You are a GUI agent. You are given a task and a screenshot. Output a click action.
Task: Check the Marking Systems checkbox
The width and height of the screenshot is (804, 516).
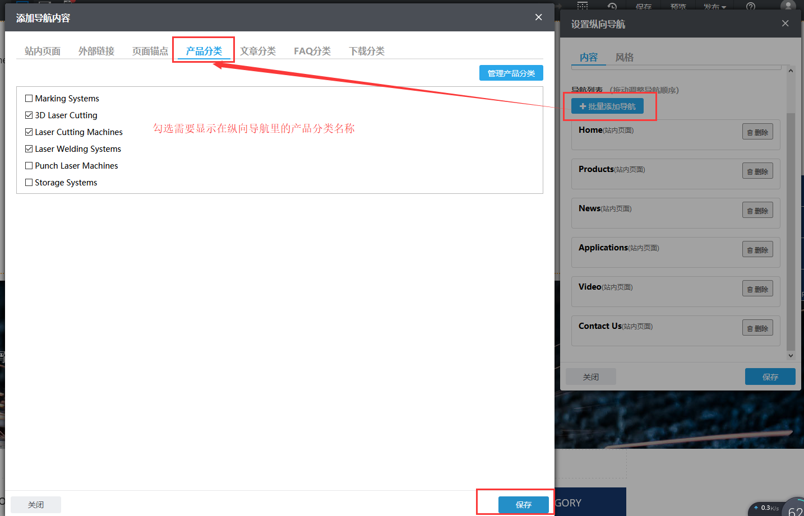click(x=29, y=98)
